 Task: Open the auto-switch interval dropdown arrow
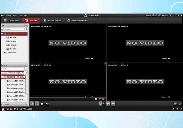pyautogui.click(x=104, y=104)
